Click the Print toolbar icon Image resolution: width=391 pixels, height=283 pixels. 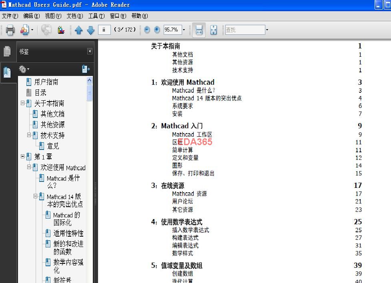coord(10,30)
